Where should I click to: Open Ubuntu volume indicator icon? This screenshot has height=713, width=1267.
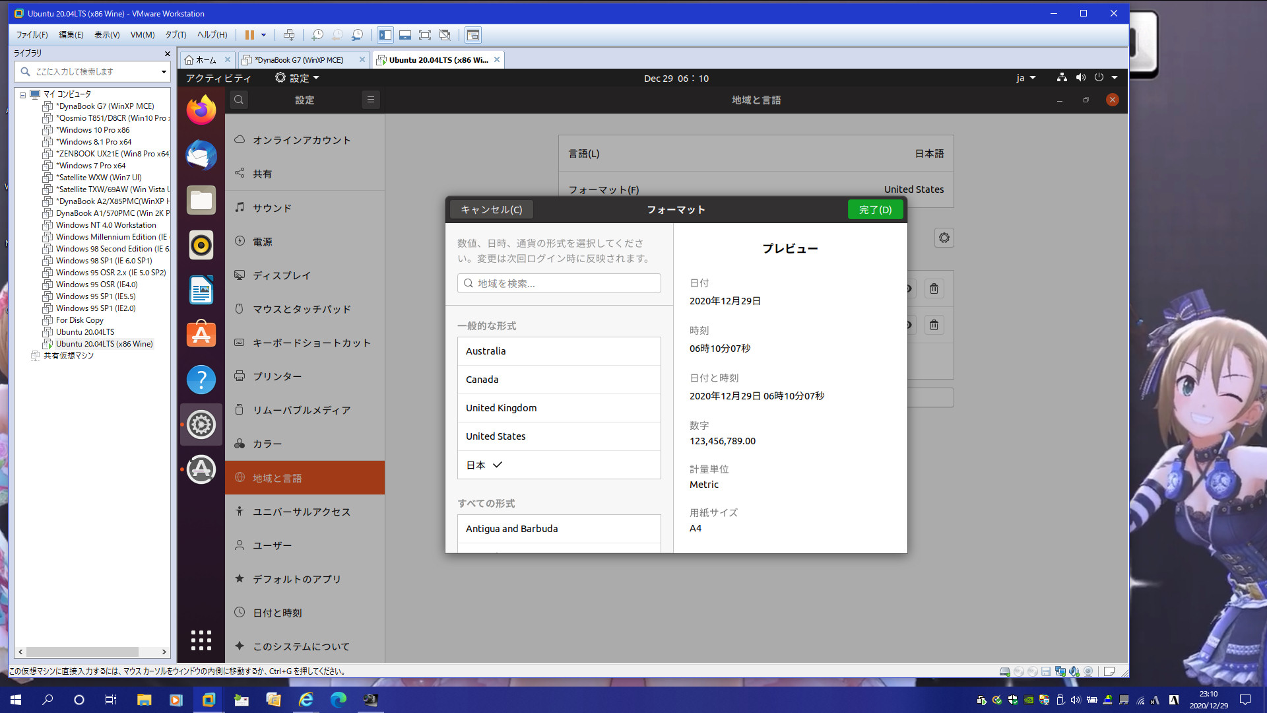tap(1080, 78)
